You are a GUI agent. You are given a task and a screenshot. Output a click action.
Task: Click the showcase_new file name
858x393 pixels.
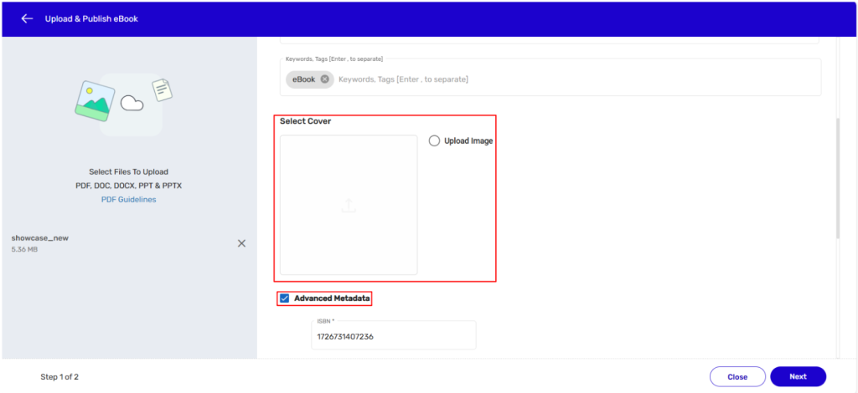[40, 238]
